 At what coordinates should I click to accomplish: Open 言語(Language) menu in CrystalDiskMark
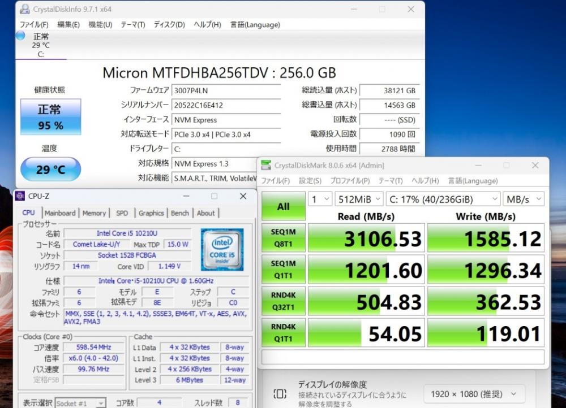(473, 181)
